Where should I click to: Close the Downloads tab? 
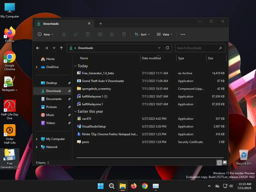(89, 23)
